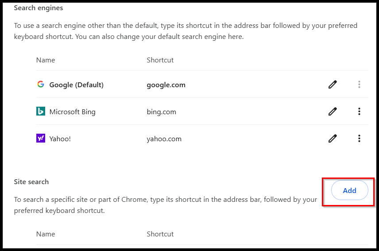The width and height of the screenshot is (379, 251).
Task: Click the yahoo.com shortcut text
Action: [164, 139]
